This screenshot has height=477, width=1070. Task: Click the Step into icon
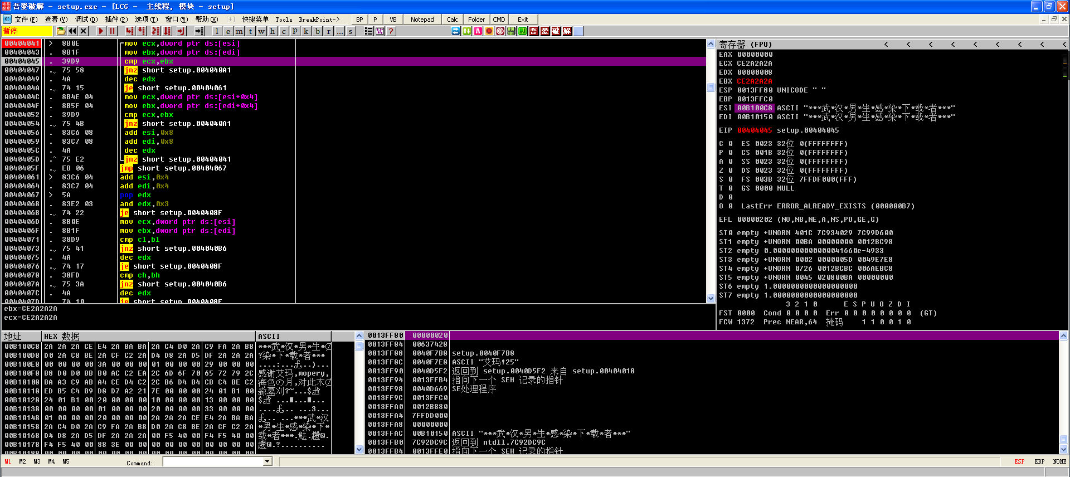click(130, 31)
